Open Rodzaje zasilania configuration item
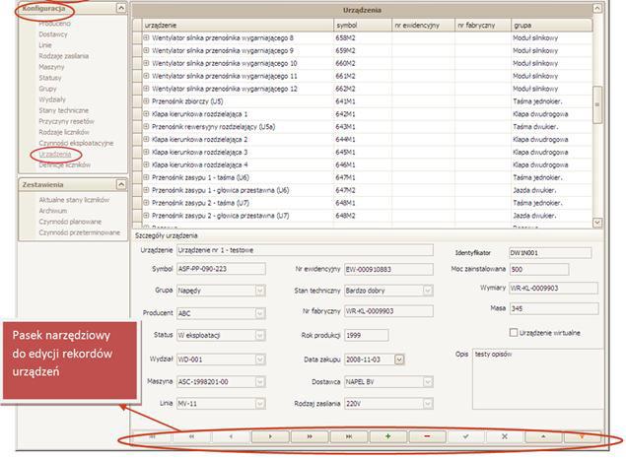This screenshot has width=626, height=458. pos(64,56)
